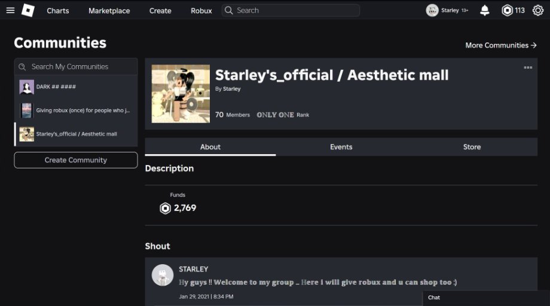Viewport: 550px width, 306px height.
Task: Open the shout poster's avatar
Action: 163,275
